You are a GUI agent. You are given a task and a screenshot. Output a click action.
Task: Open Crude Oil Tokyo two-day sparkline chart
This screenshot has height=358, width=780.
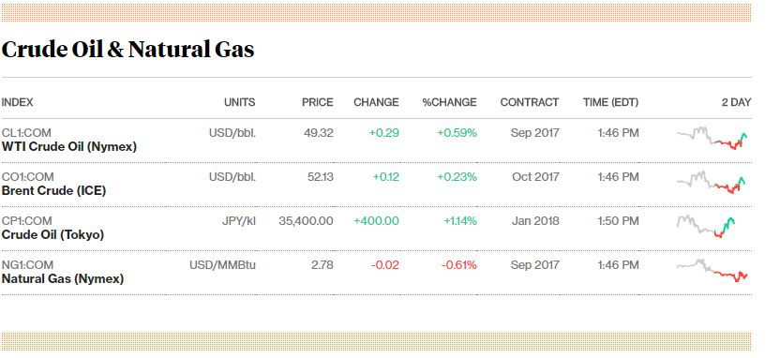[706, 226]
